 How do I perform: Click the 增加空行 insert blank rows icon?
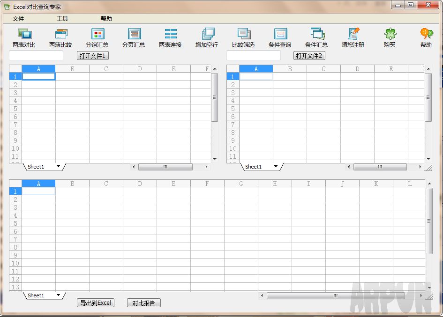tap(206, 37)
